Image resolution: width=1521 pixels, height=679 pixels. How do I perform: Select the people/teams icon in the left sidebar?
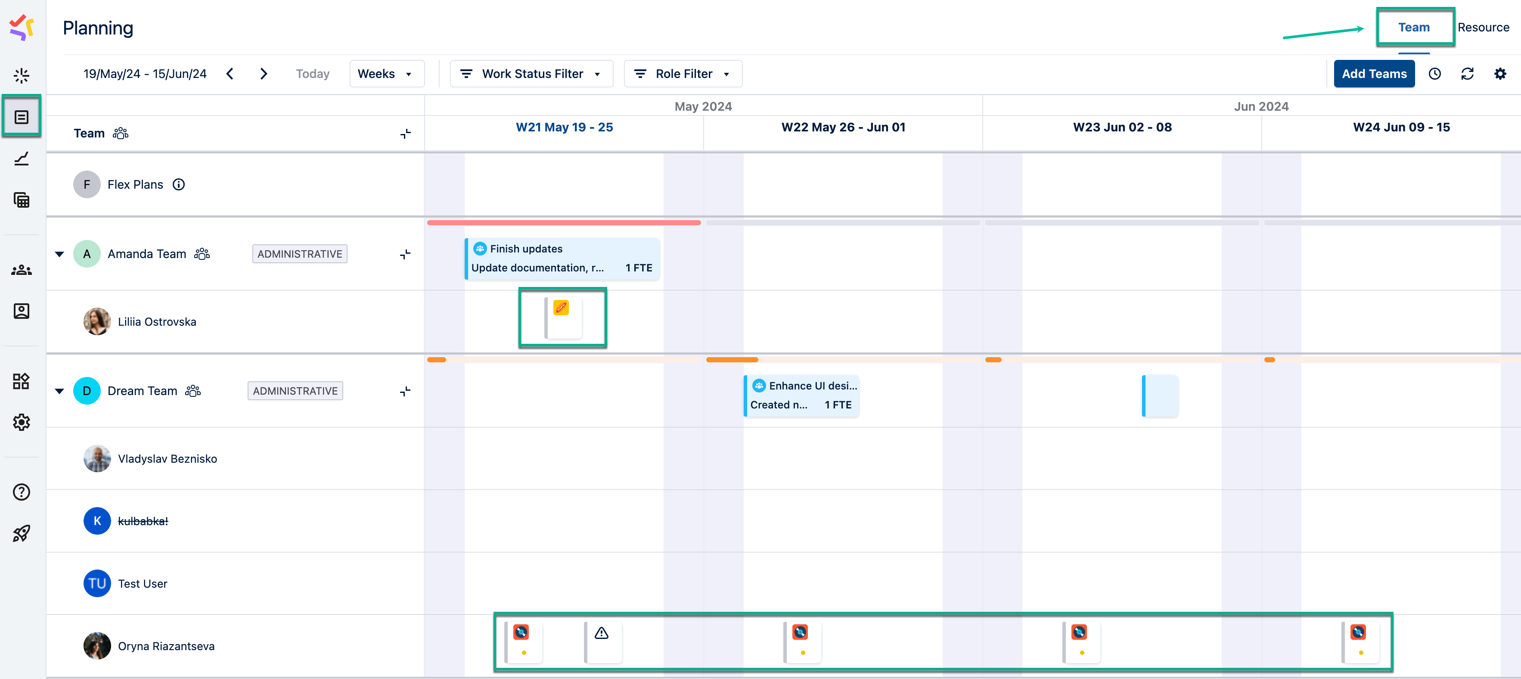21,270
